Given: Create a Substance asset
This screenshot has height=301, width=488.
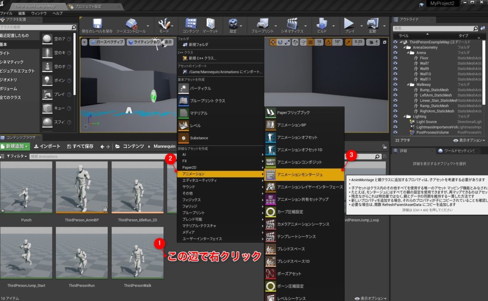Looking at the screenshot, I should [220, 138].
